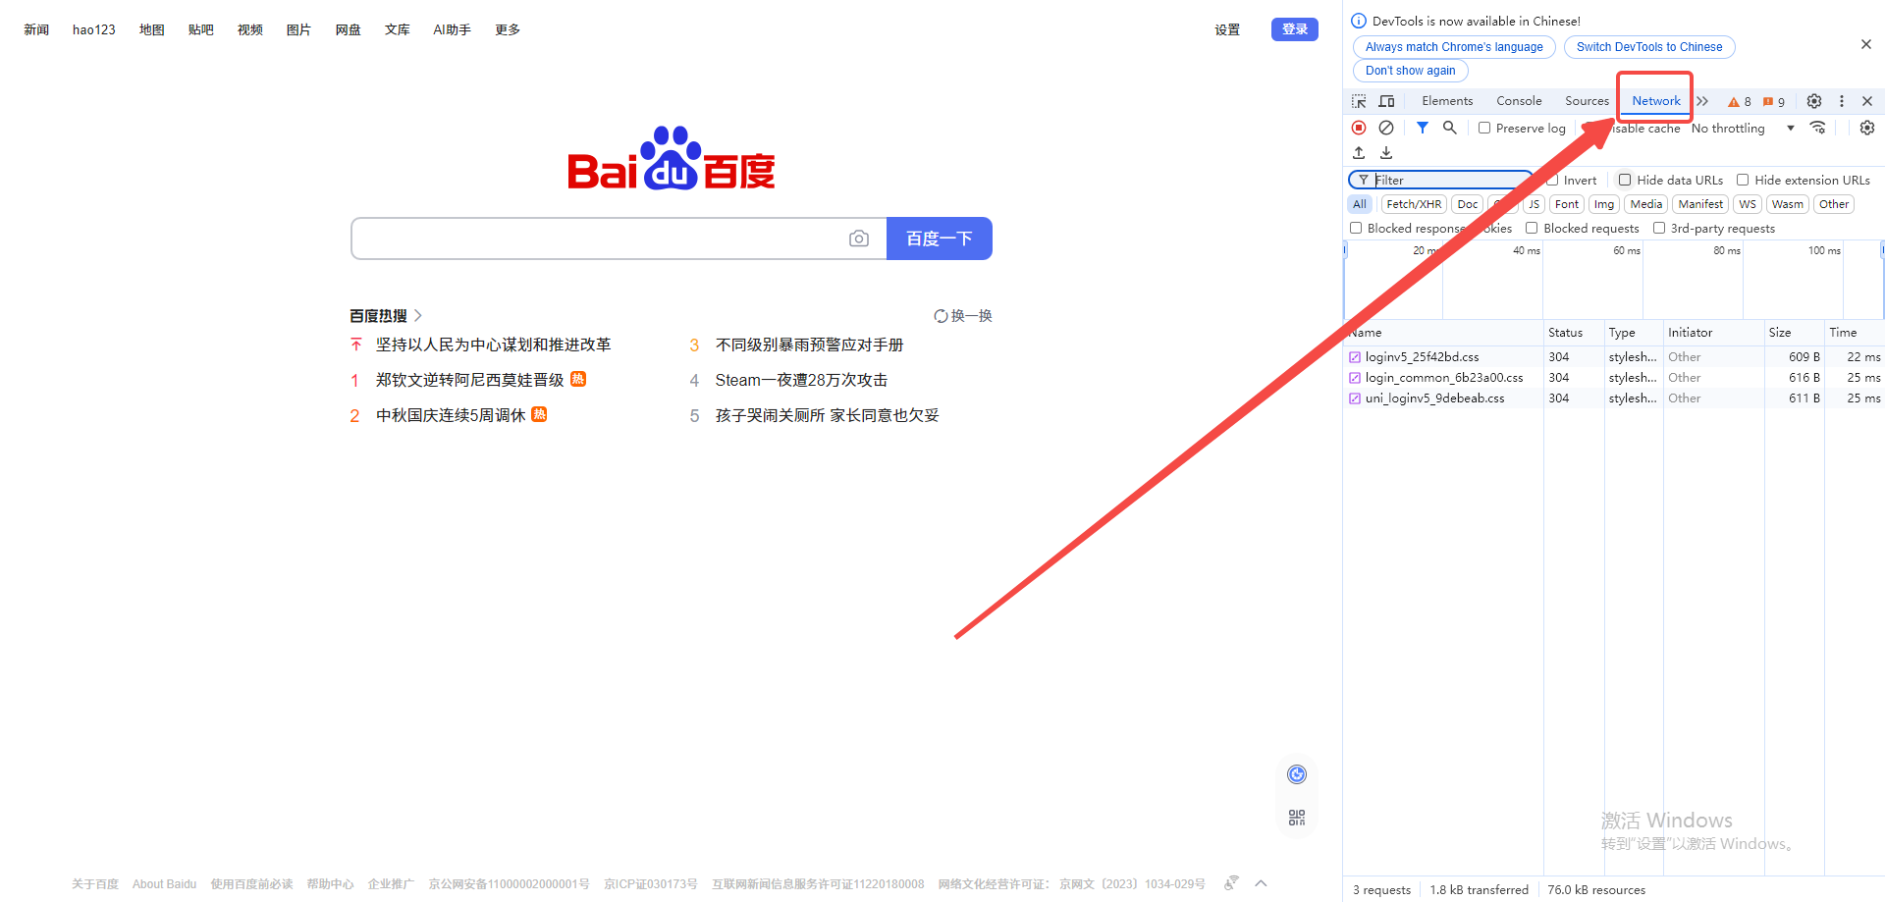Image resolution: width=1885 pixels, height=902 pixels.
Task: Open 新闻 in Baidu top nav
Action: (36, 29)
